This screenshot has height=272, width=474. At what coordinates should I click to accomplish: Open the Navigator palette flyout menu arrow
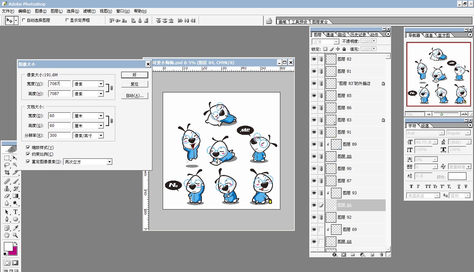(x=470, y=35)
